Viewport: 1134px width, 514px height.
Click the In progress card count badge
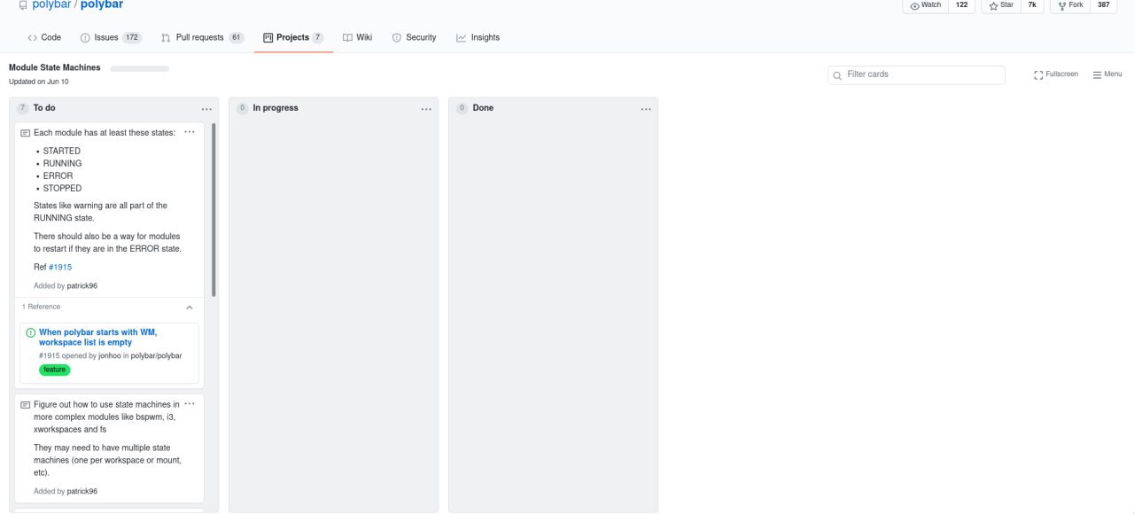pyautogui.click(x=242, y=108)
